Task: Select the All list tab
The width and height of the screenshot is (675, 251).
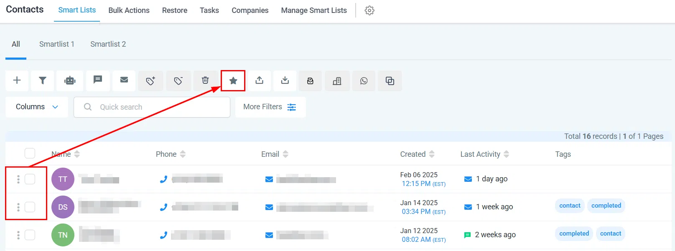Action: (x=16, y=44)
